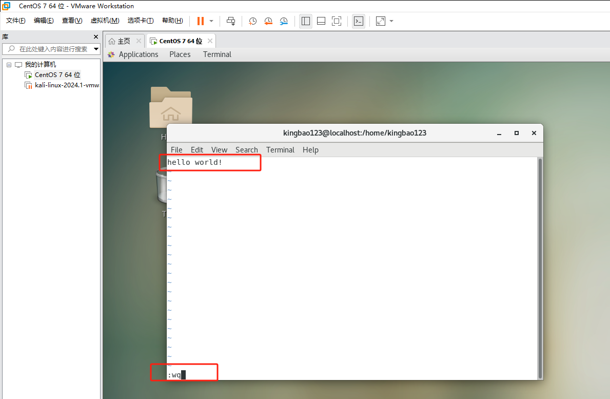Click the stretch guest display icon
The width and height of the screenshot is (610, 399).
tap(380, 21)
